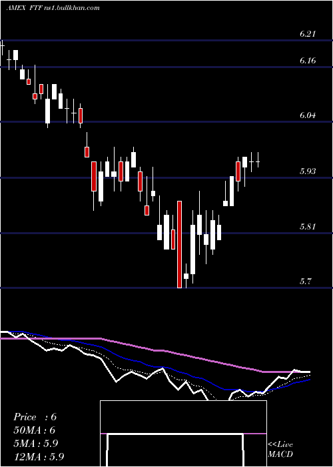Click the AMEX FTF ns1.bullkhan.com title text

click(x=53, y=8)
